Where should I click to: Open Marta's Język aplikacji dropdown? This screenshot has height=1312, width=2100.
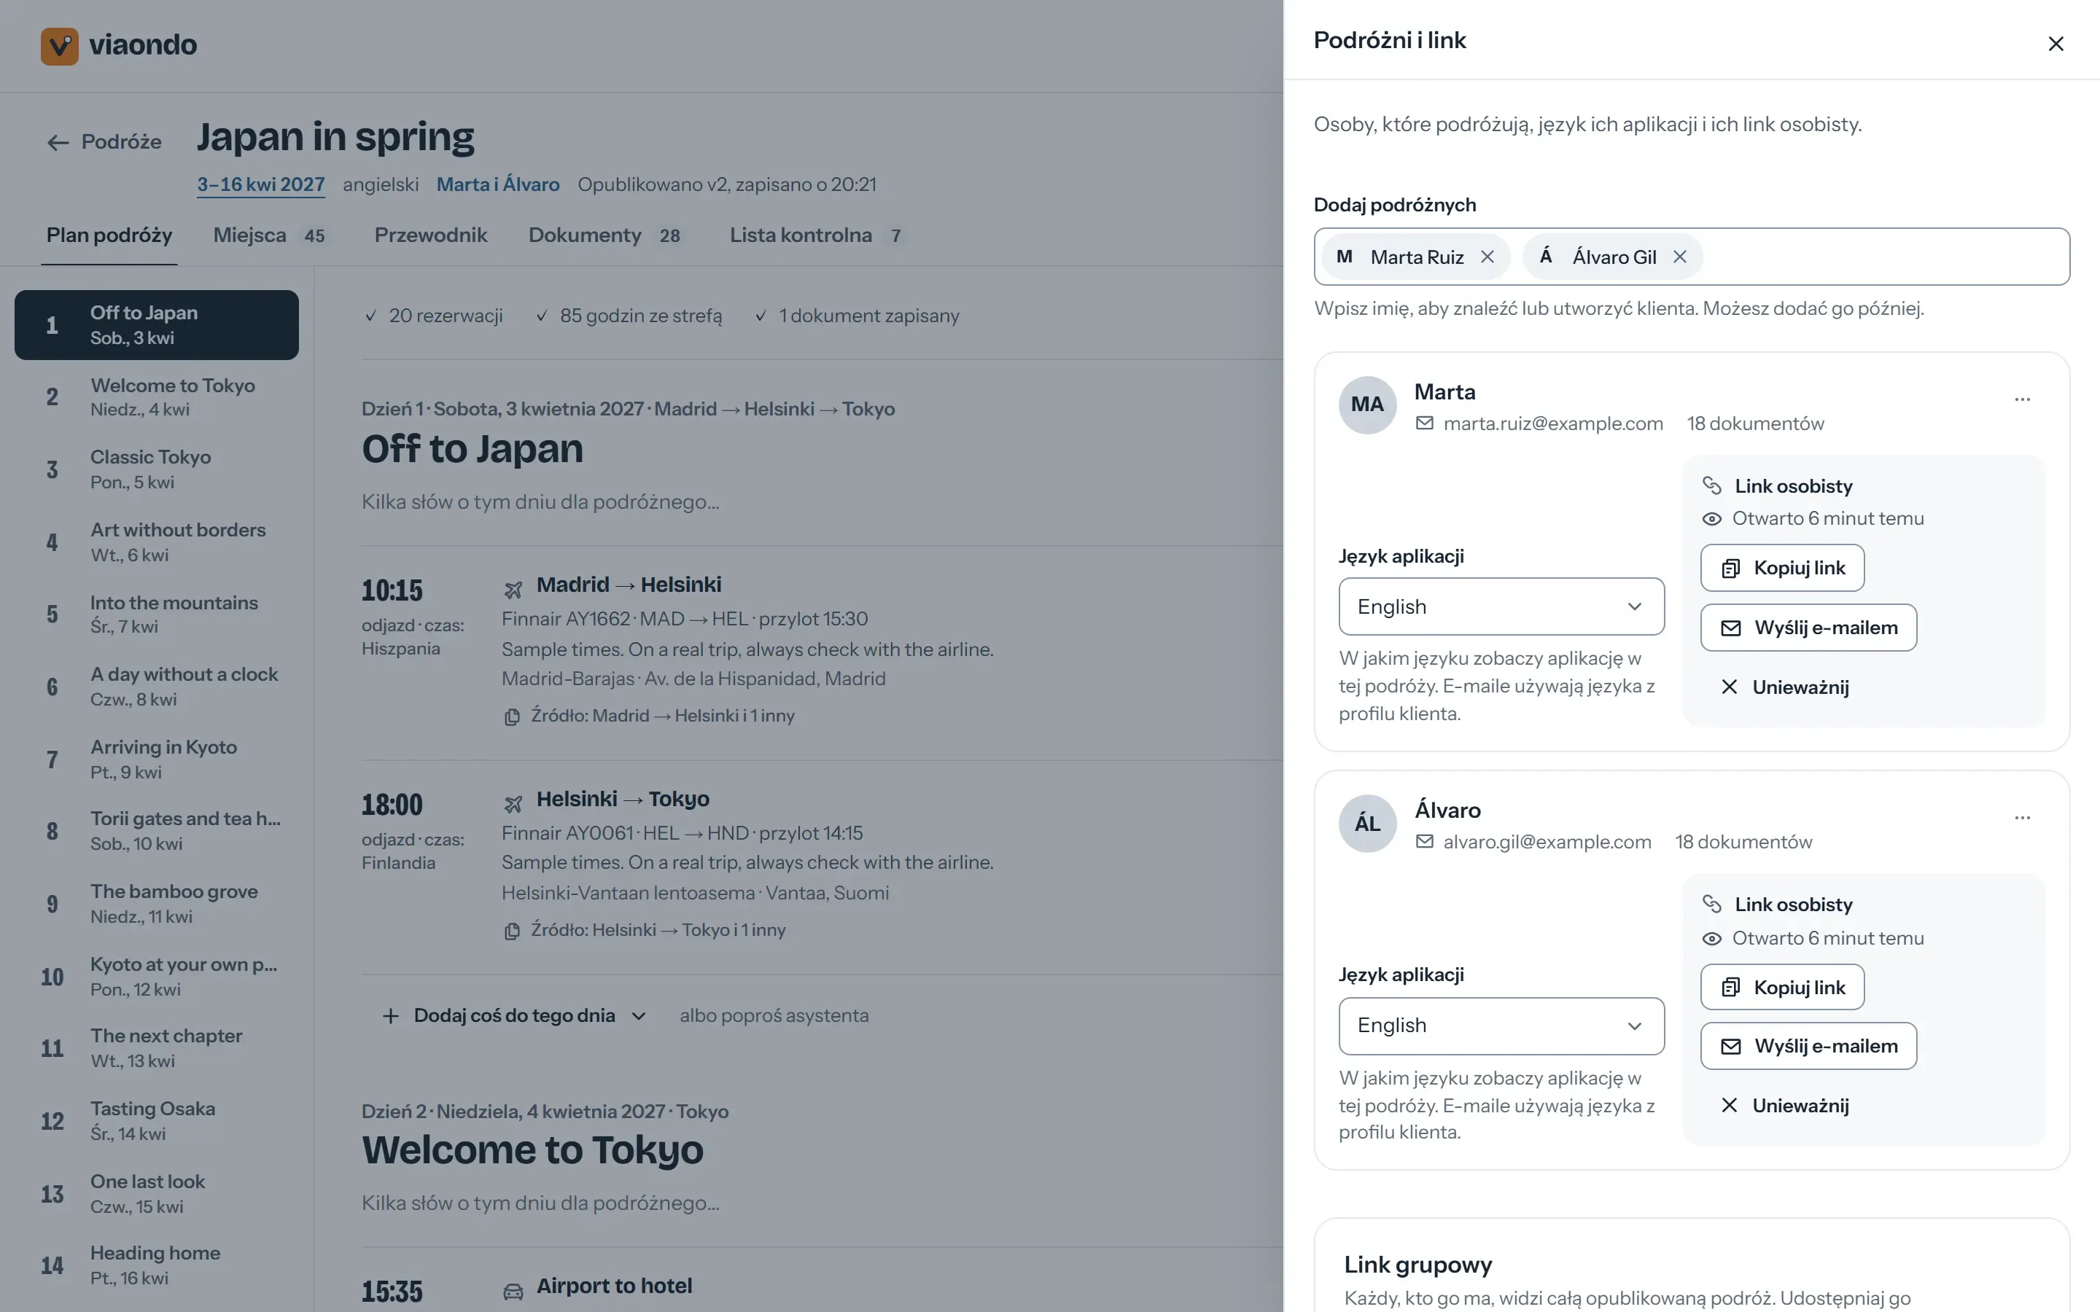[1501, 606]
